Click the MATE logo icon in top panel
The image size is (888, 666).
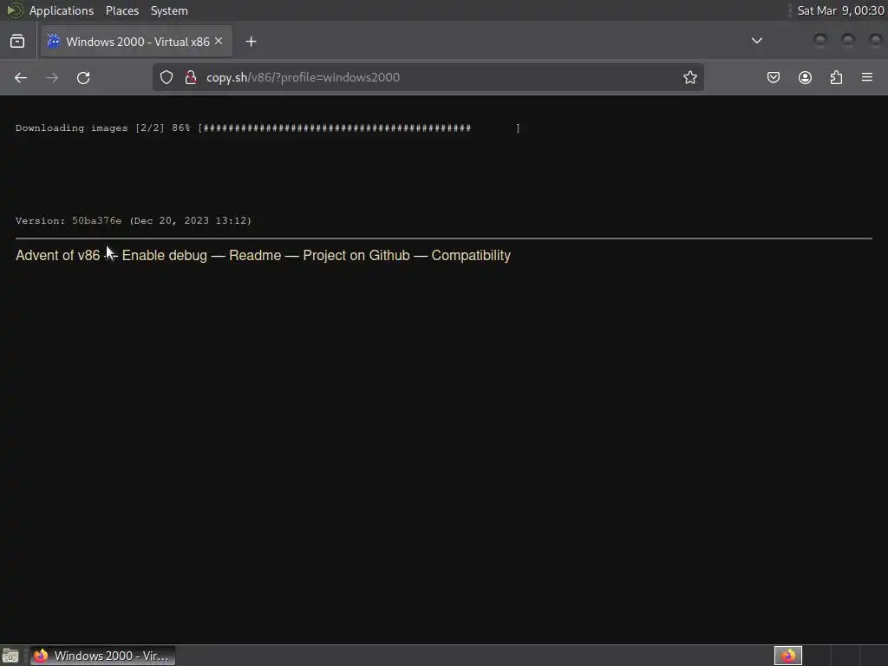click(14, 10)
